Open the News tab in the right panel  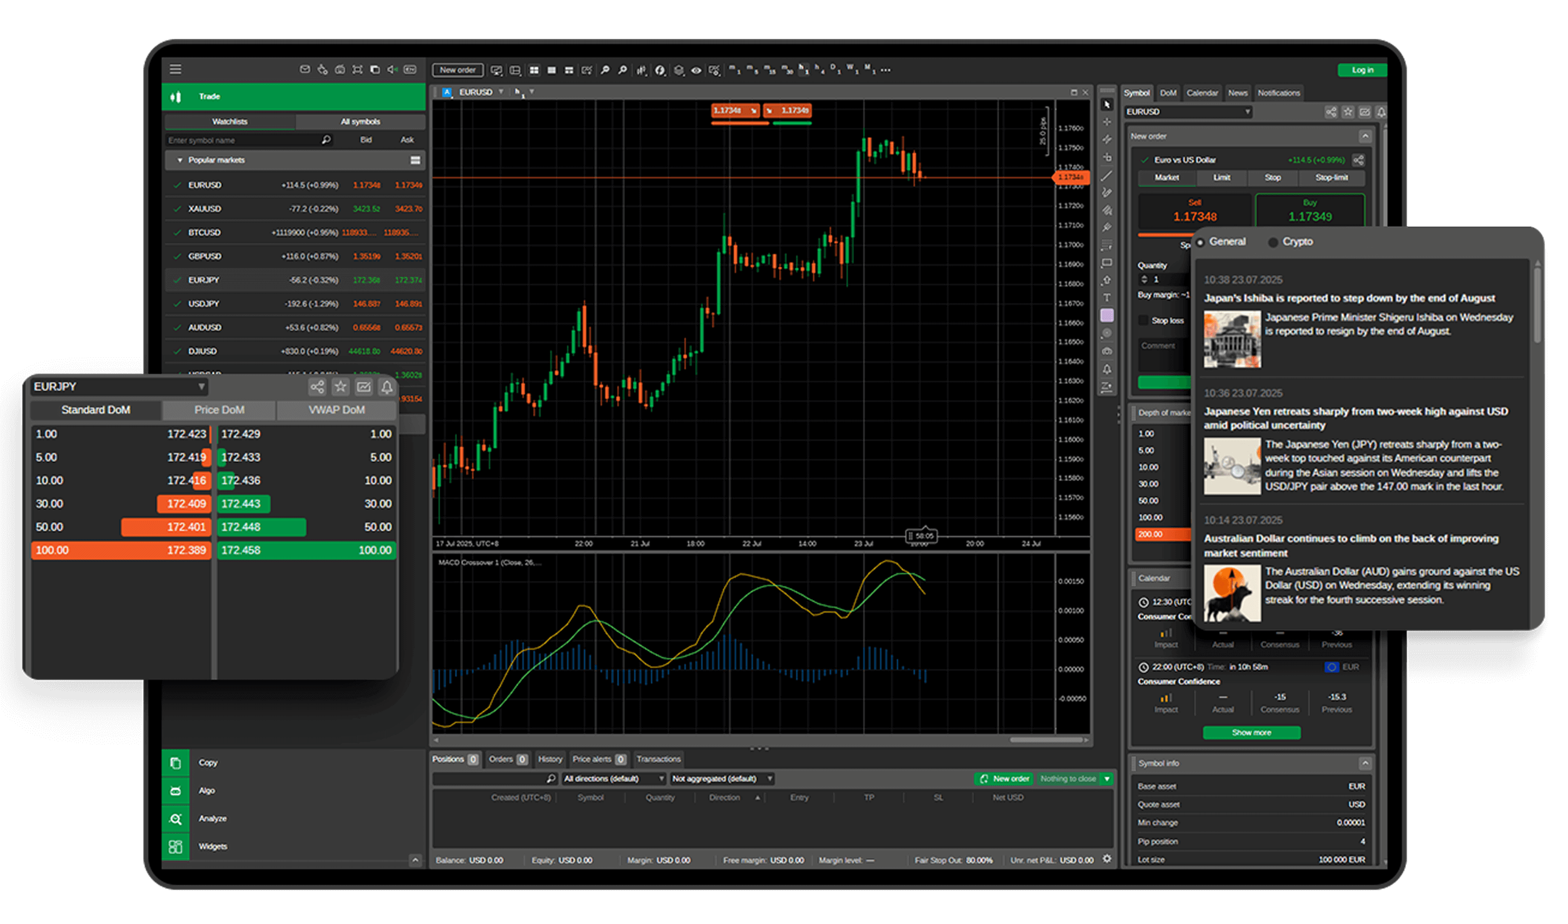[x=1238, y=92]
